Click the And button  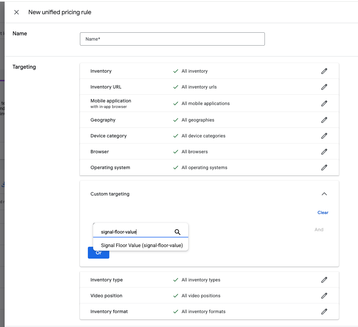click(x=319, y=230)
